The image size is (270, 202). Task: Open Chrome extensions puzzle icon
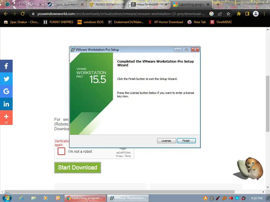coord(239,14)
